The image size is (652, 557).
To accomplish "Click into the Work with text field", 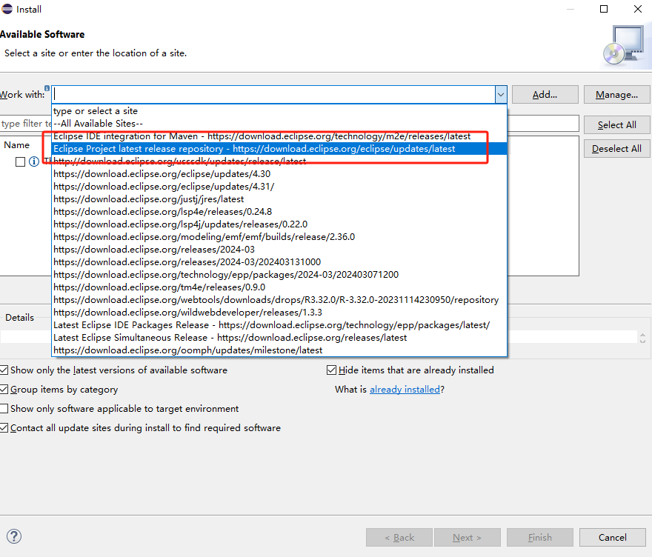I will 274,94.
